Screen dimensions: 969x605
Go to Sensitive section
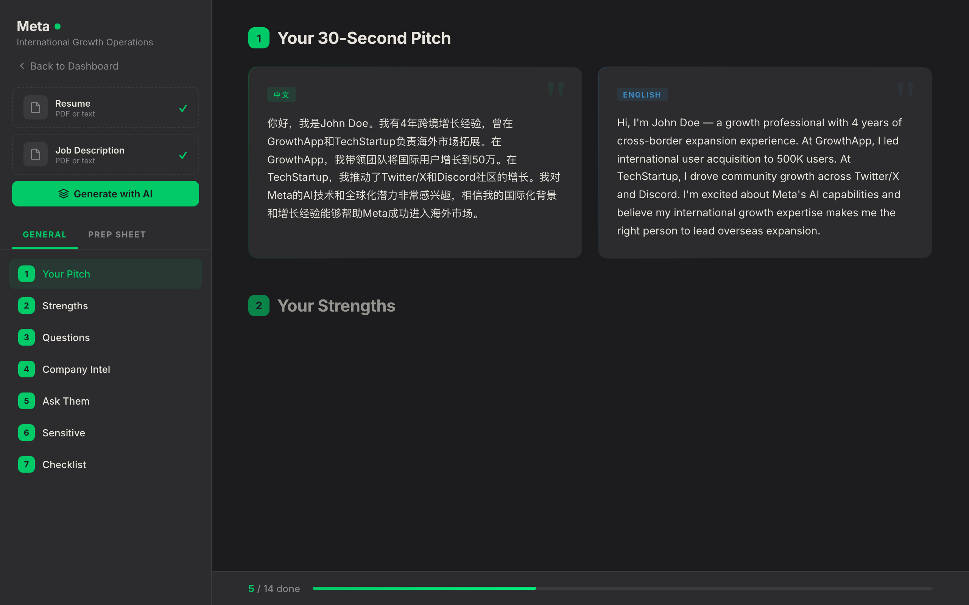(x=105, y=433)
